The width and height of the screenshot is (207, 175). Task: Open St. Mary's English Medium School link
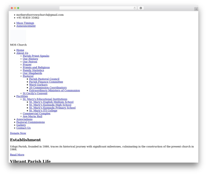[x=51, y=102]
